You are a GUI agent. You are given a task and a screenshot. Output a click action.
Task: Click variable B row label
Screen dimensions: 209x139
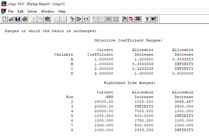pos(72,64)
